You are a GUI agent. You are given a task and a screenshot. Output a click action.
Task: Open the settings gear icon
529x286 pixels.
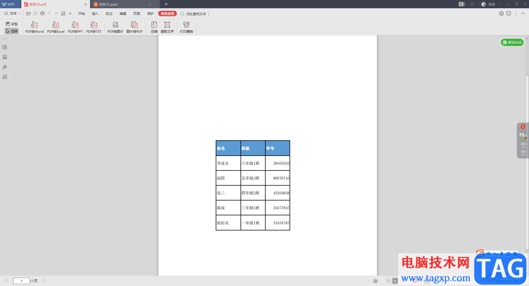(x=501, y=13)
